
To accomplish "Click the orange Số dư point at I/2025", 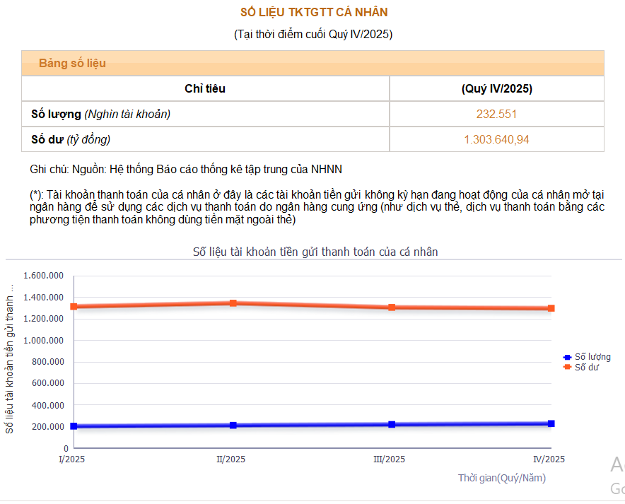I will 74,307.
